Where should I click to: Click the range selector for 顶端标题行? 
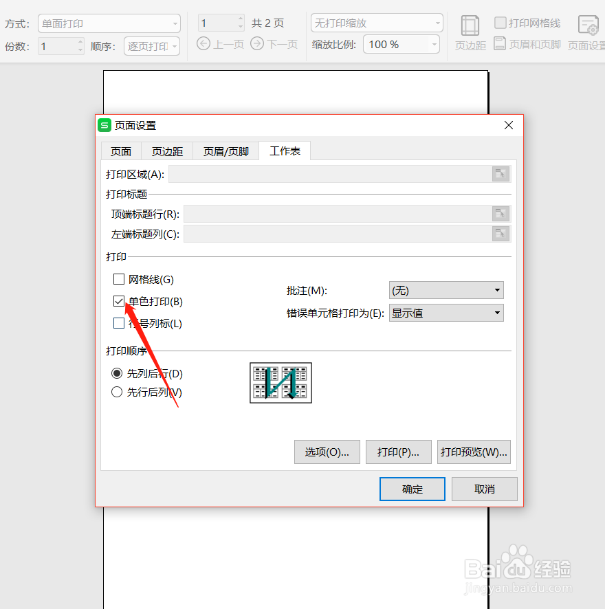point(500,214)
